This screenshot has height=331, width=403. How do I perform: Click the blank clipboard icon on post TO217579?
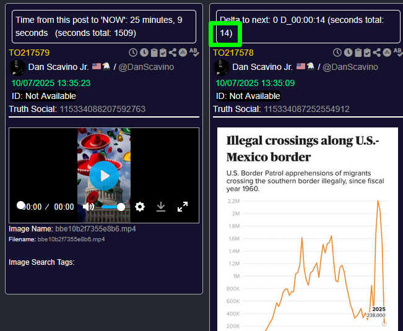154,53
